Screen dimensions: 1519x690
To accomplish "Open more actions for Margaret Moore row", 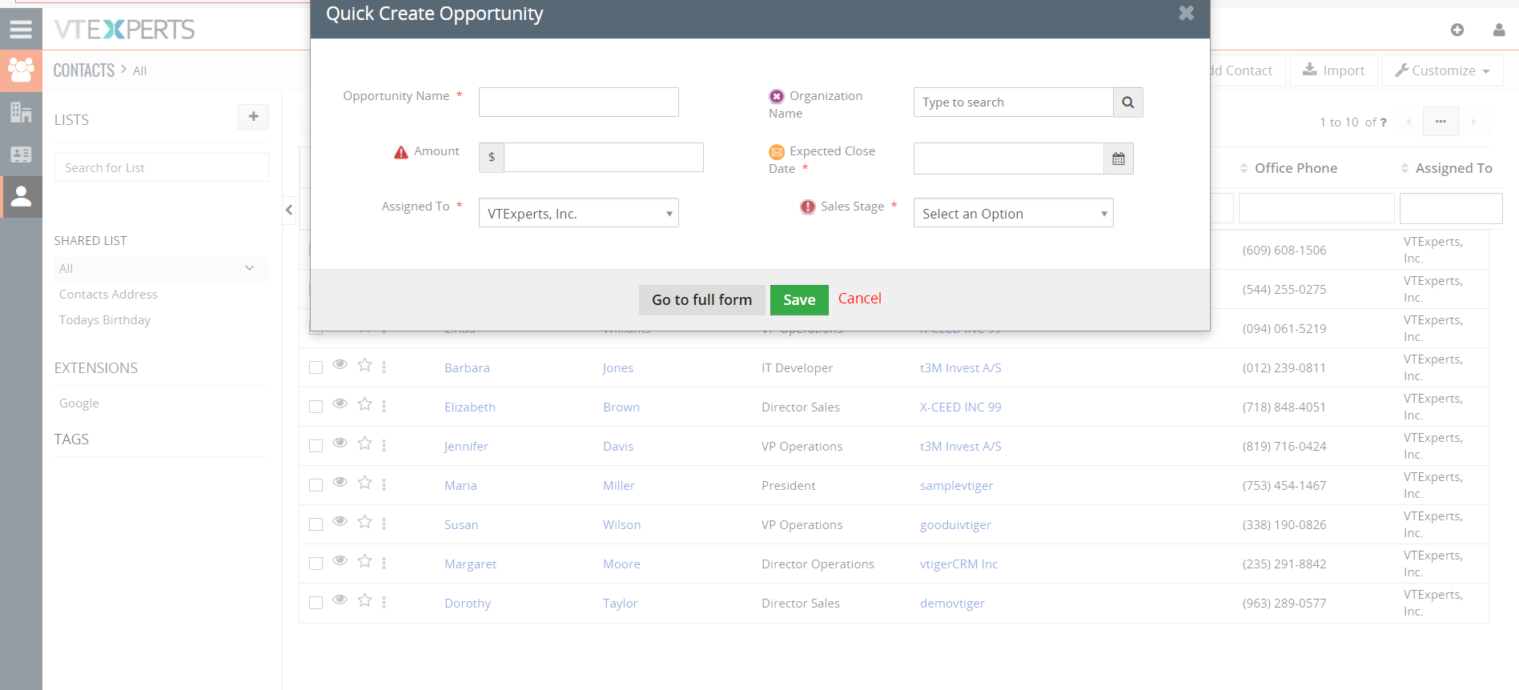I will pyautogui.click(x=384, y=563).
